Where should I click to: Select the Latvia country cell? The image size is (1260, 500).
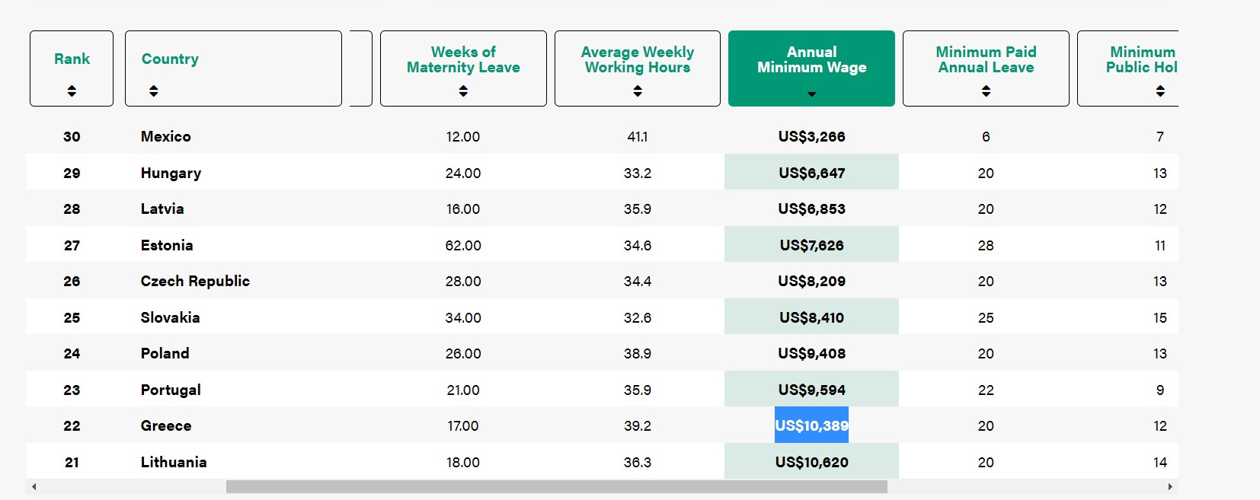(162, 209)
